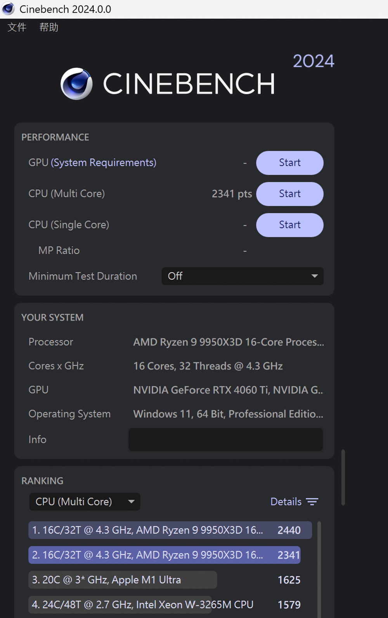Click the Cinebench icon in title bar
The width and height of the screenshot is (388, 618).
tap(8, 9)
